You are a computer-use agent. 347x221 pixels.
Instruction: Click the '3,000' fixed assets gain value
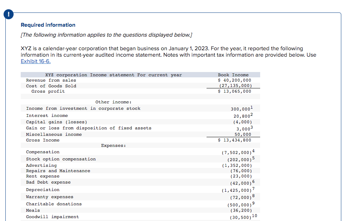pyautogui.click(x=243, y=129)
